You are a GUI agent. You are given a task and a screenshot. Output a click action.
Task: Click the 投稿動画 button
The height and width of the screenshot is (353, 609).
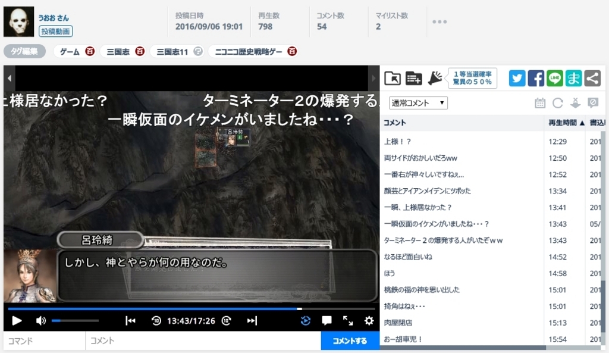(x=55, y=31)
